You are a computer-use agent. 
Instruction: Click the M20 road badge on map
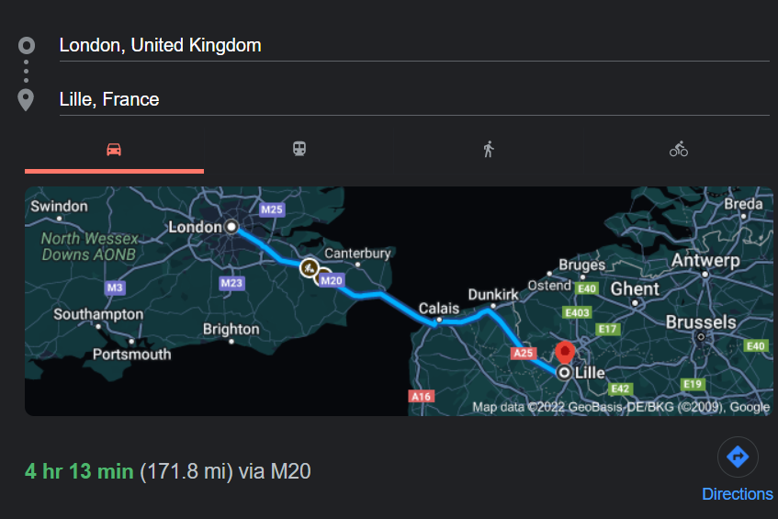click(x=333, y=280)
